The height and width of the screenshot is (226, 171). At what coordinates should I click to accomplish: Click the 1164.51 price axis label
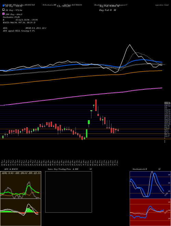[167, 110]
